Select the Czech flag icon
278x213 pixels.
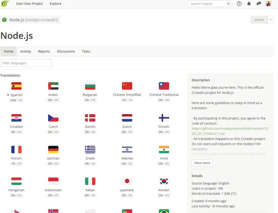pos(53,118)
